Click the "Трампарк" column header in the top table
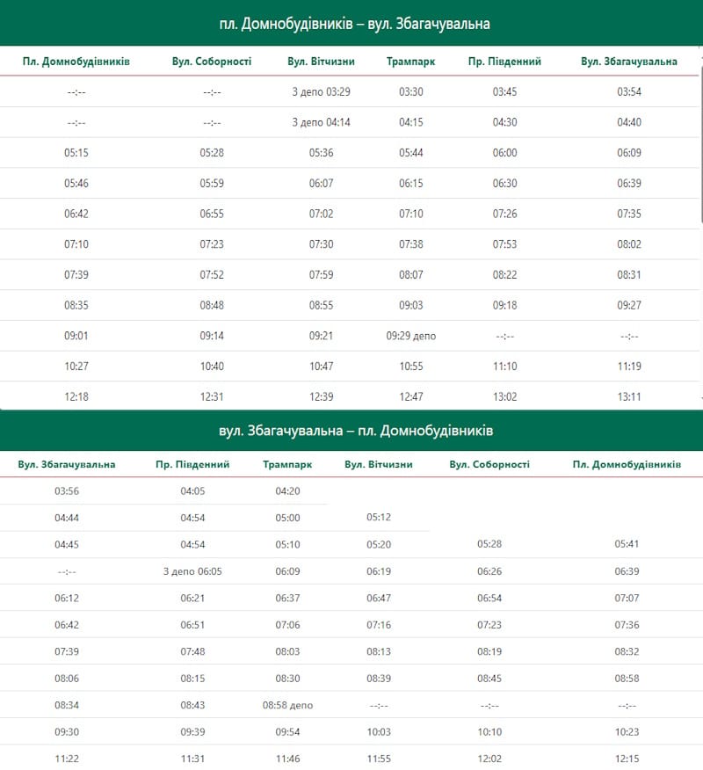This screenshot has width=703, height=770. pyautogui.click(x=410, y=62)
